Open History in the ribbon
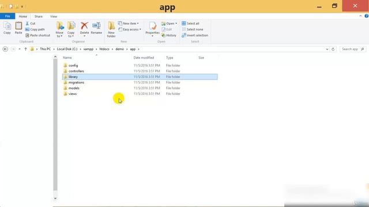369x207 pixels. [x=169, y=35]
